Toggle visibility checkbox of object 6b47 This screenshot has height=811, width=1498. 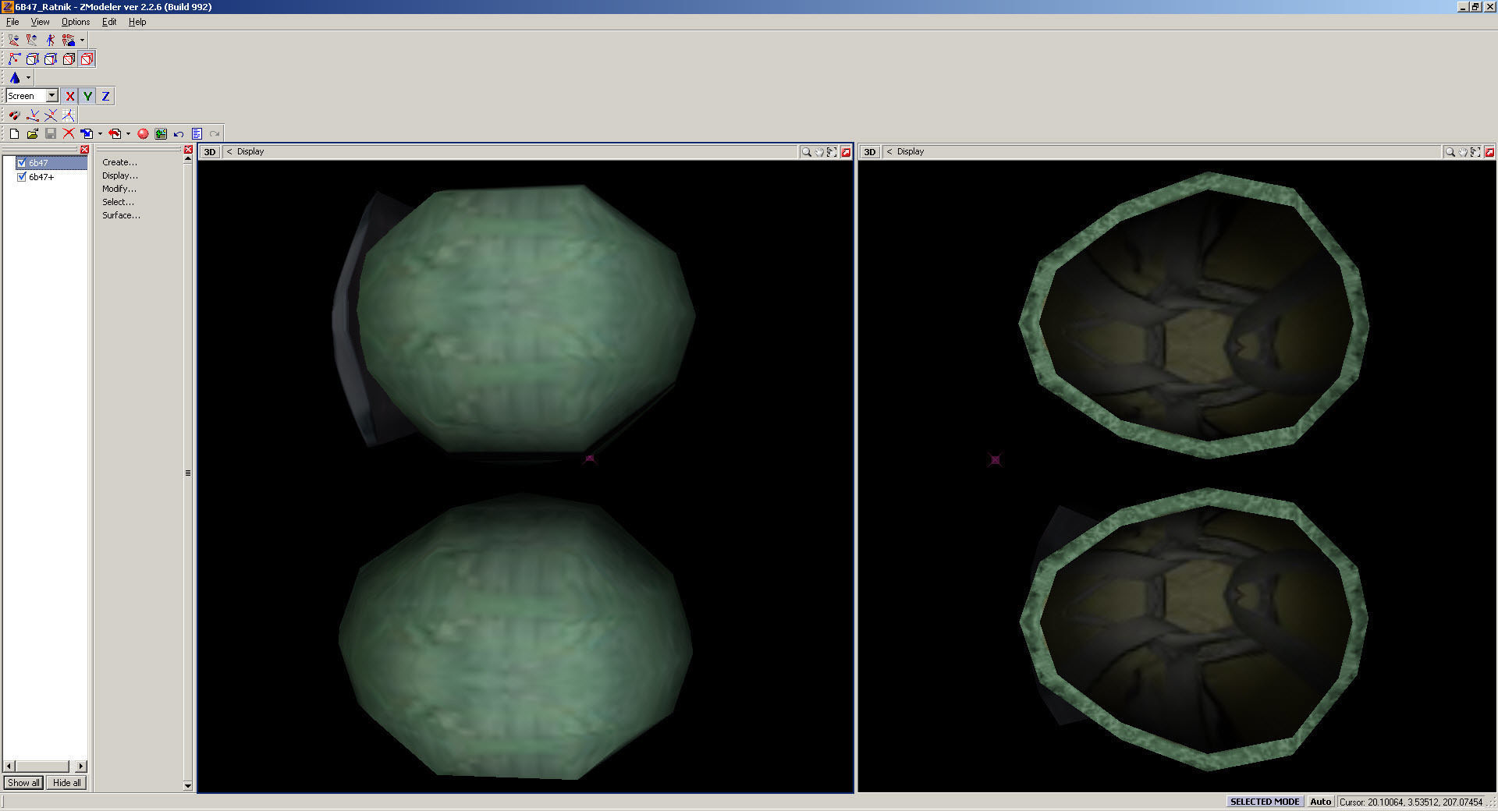click(x=22, y=163)
